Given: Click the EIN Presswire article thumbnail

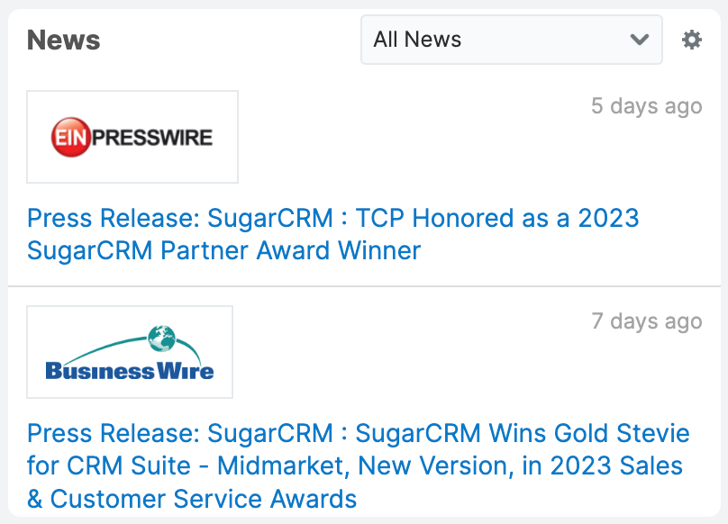Looking at the screenshot, I should coord(132,137).
